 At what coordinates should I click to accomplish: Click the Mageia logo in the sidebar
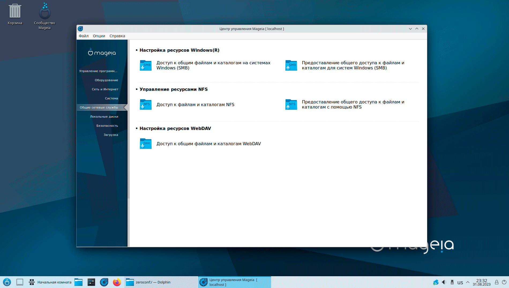tap(102, 52)
